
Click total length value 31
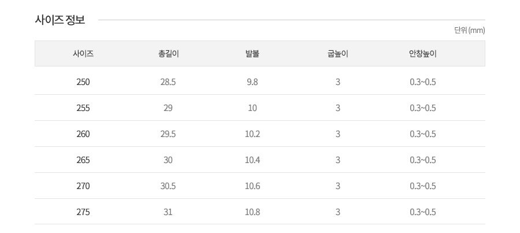point(168,212)
